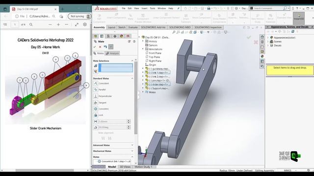This screenshot has width=314, height=176.
Task: Click the SolidWorks Resources home icon in task pane
Action: [x=262, y=37]
